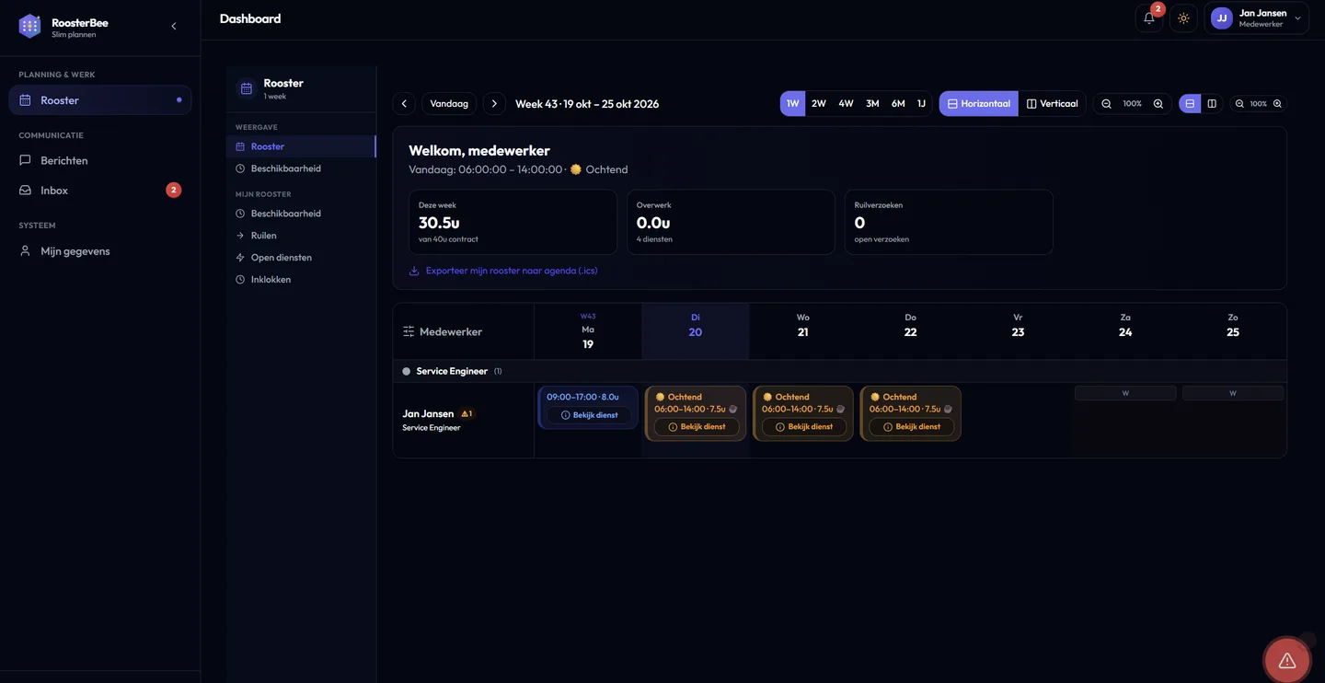This screenshot has height=683, width=1325.
Task: Toggle light/dark theme sun icon
Action: click(x=1183, y=18)
